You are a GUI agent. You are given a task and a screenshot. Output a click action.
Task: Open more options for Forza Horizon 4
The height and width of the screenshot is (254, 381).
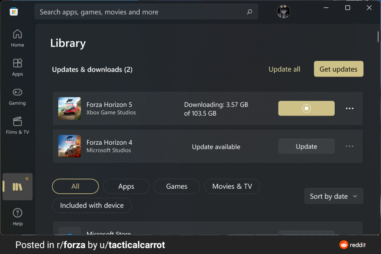pos(350,146)
